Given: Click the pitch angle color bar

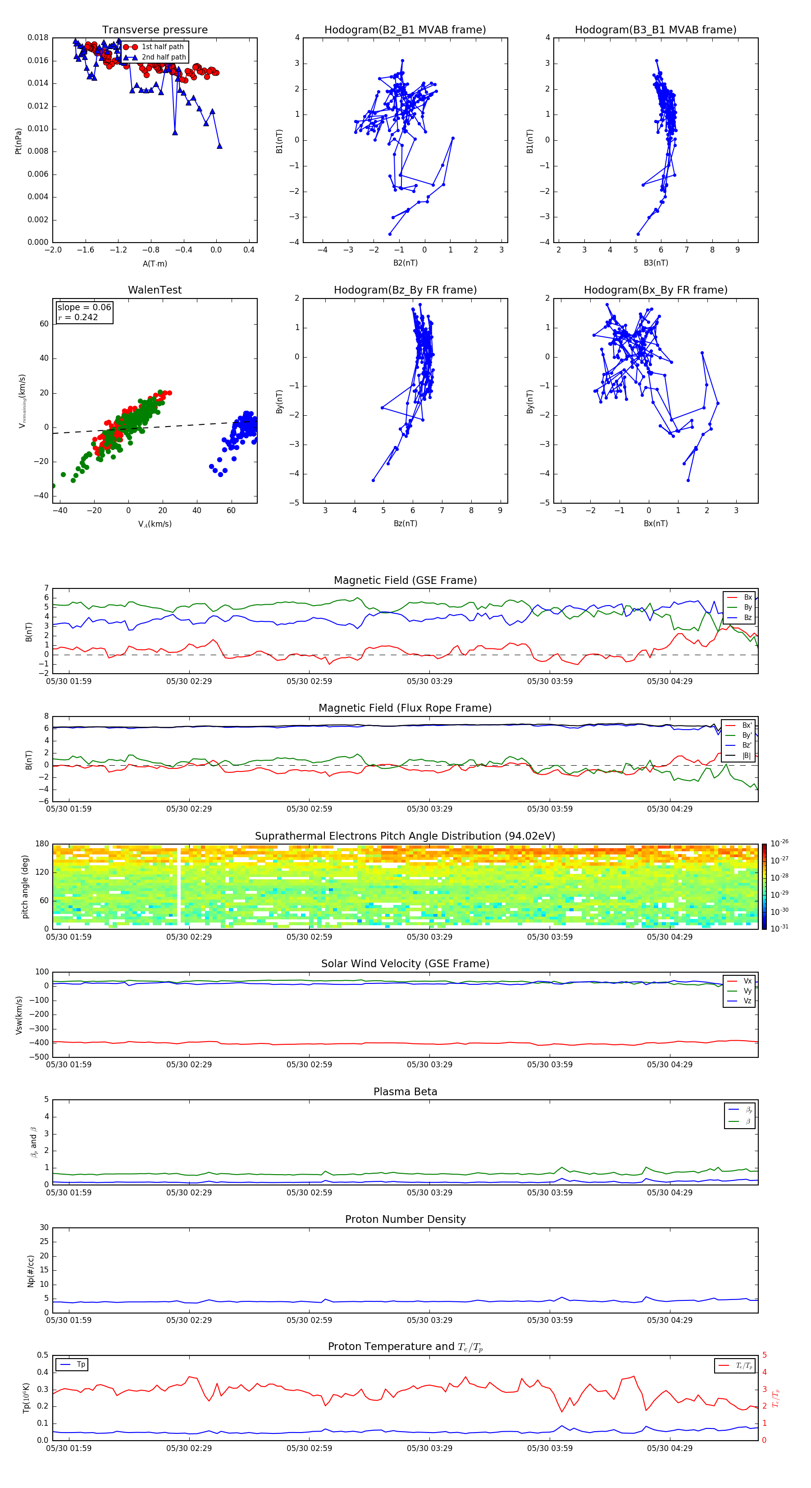Looking at the screenshot, I should point(764,886).
